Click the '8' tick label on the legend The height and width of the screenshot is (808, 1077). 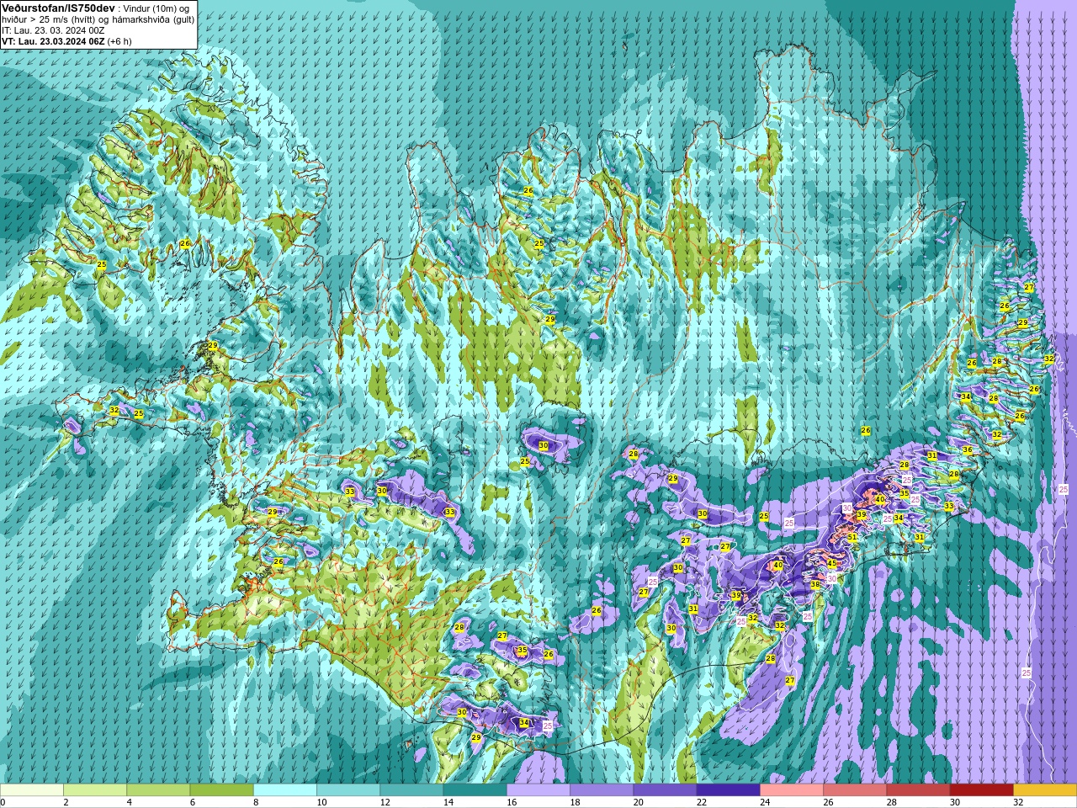coord(256,802)
